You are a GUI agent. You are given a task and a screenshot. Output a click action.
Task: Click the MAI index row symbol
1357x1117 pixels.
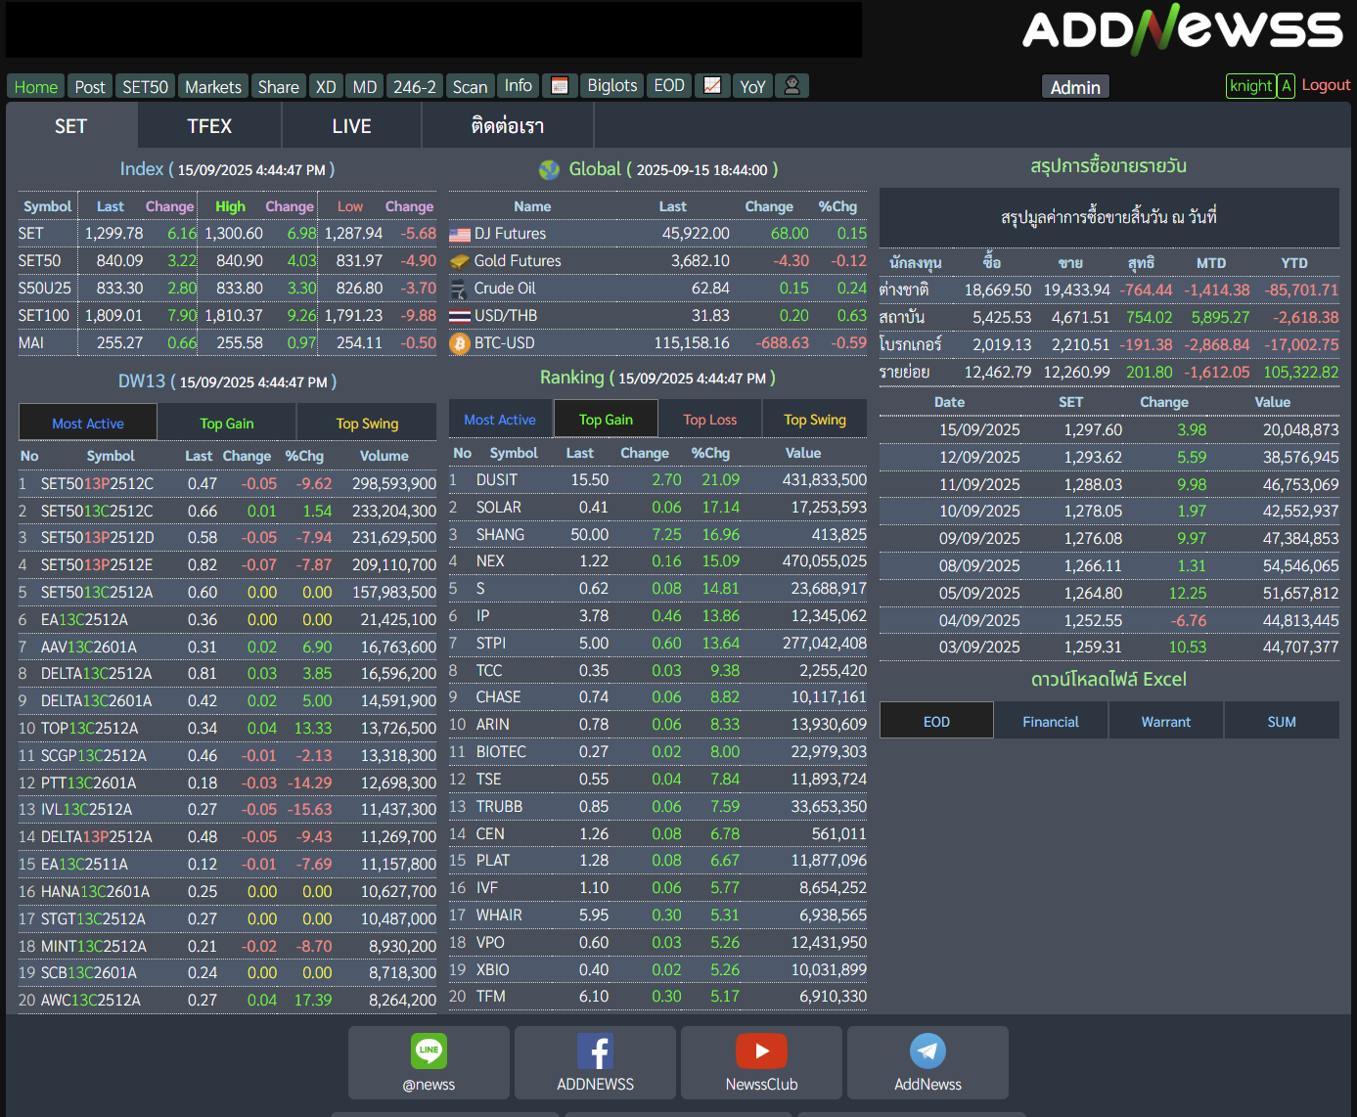click(31, 343)
